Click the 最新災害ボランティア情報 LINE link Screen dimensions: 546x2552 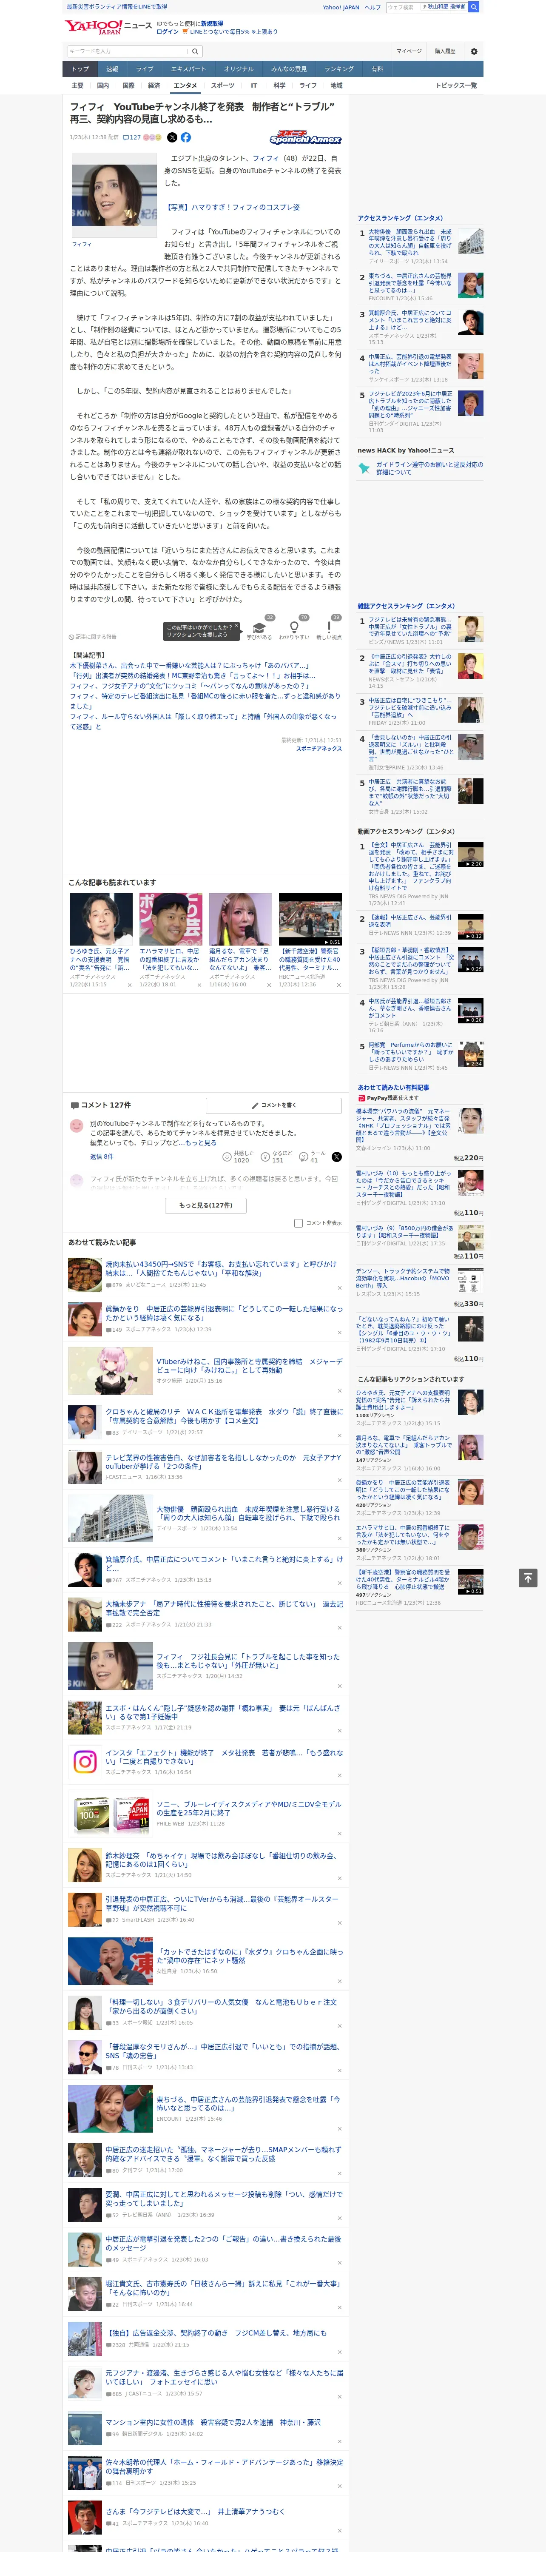click(117, 7)
